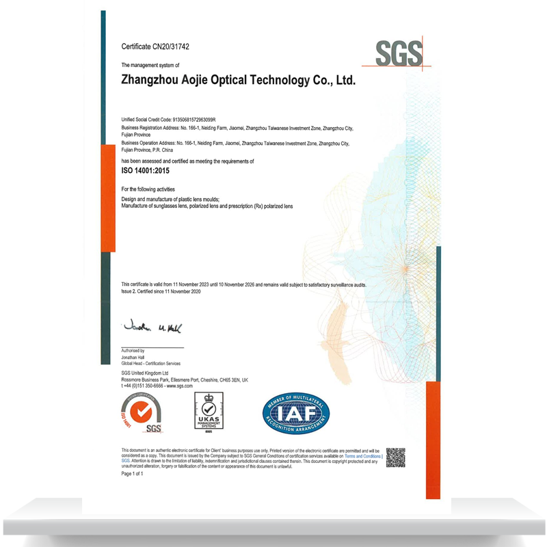
Task: Click 'Zhangzhou Aojie Optical Technology Co., Ltd.' heading
Action: coord(238,80)
